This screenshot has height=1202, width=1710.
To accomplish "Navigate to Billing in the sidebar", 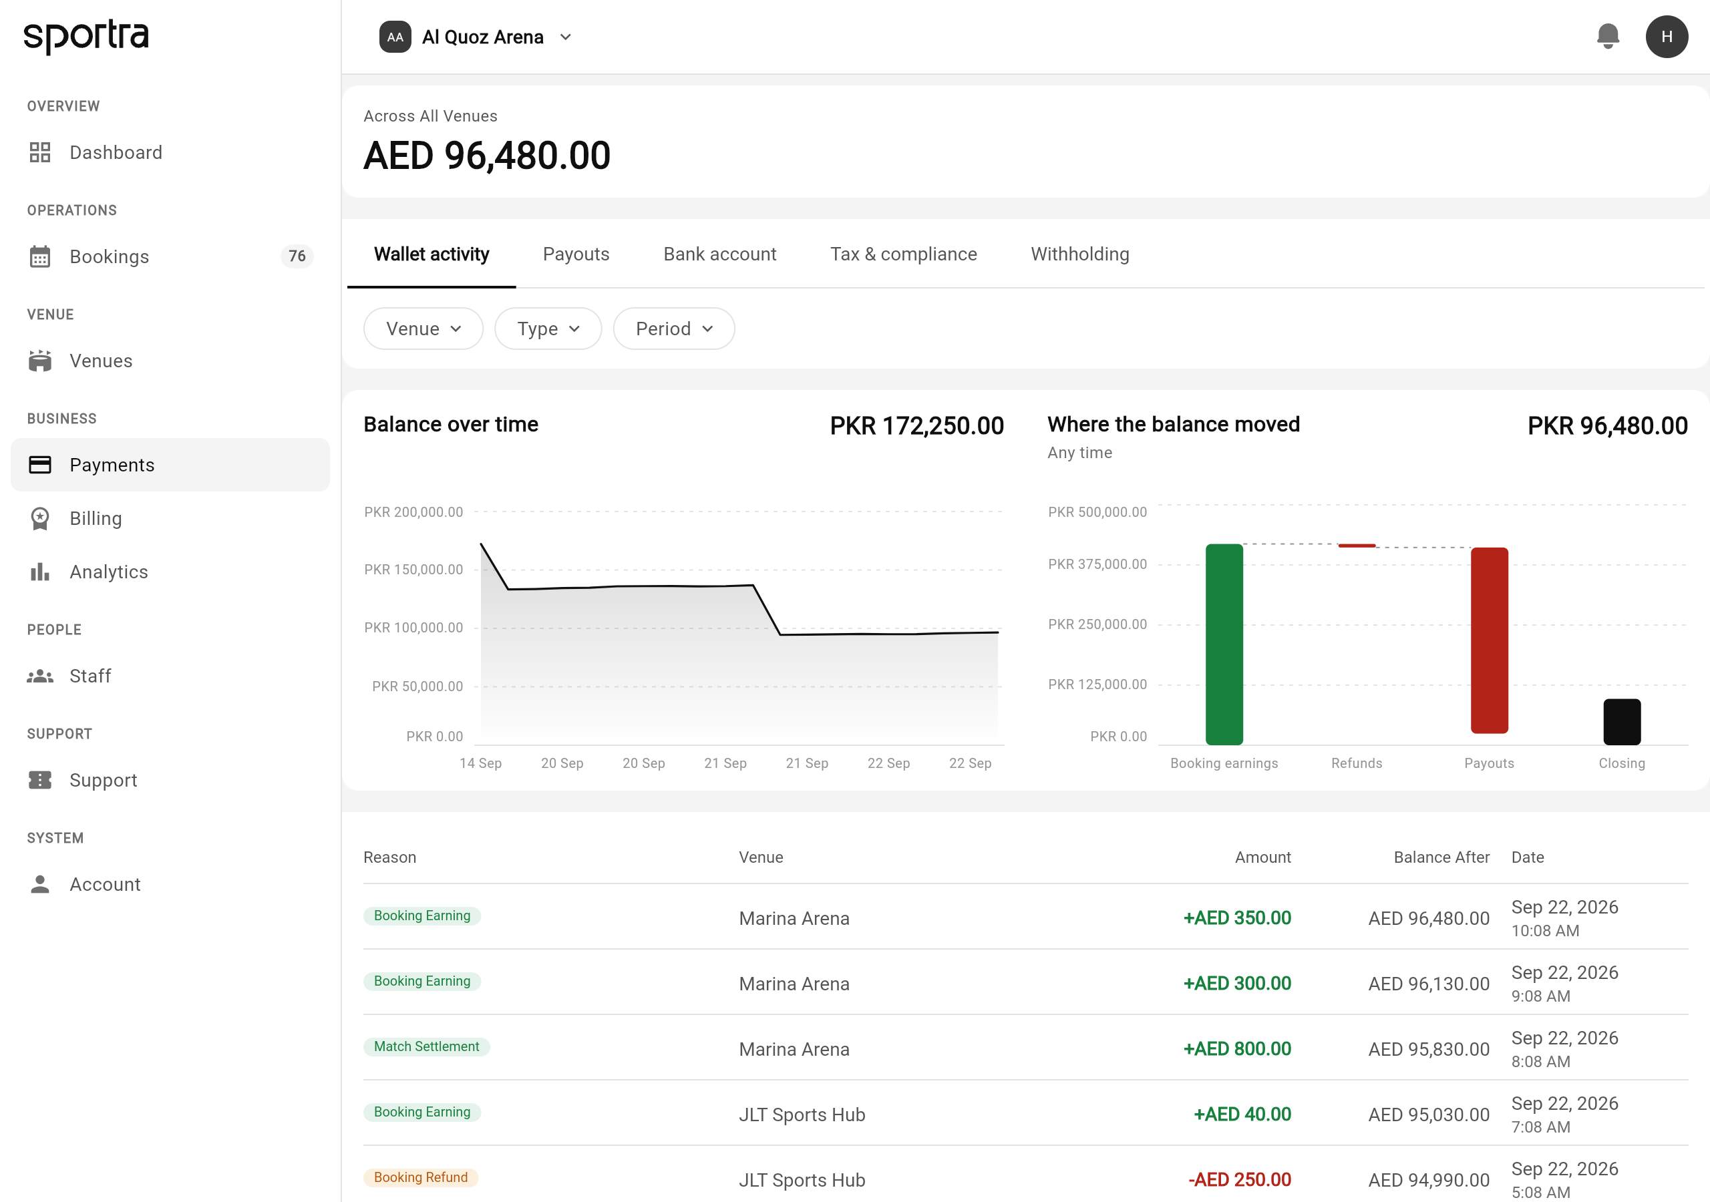I will 170,519.
